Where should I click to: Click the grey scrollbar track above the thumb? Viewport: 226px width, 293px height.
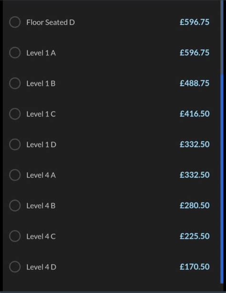tap(222, 37)
